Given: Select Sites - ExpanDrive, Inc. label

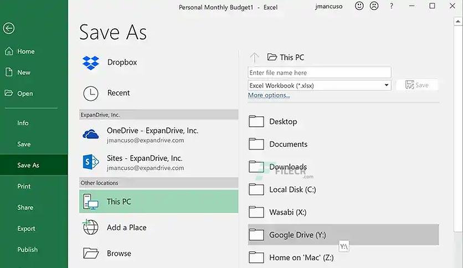Looking at the screenshot, I should point(145,158).
